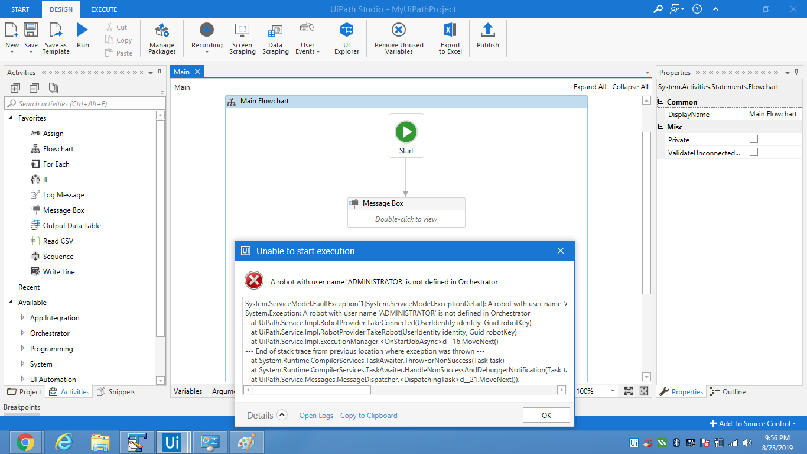This screenshot has width=807, height=454.
Task: Open Internet Explorer from taskbar
Action: pos(63,442)
